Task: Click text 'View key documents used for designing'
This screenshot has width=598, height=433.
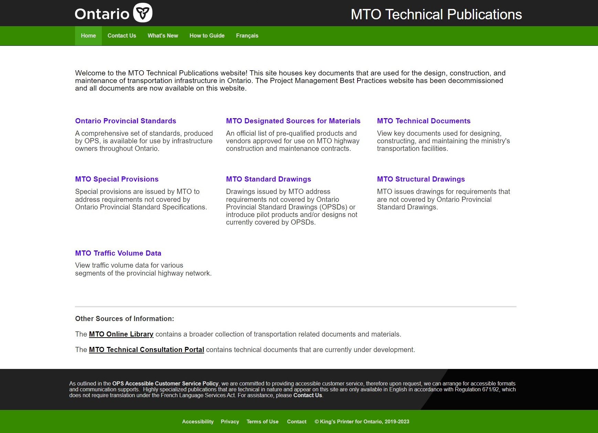Action: 444,141
